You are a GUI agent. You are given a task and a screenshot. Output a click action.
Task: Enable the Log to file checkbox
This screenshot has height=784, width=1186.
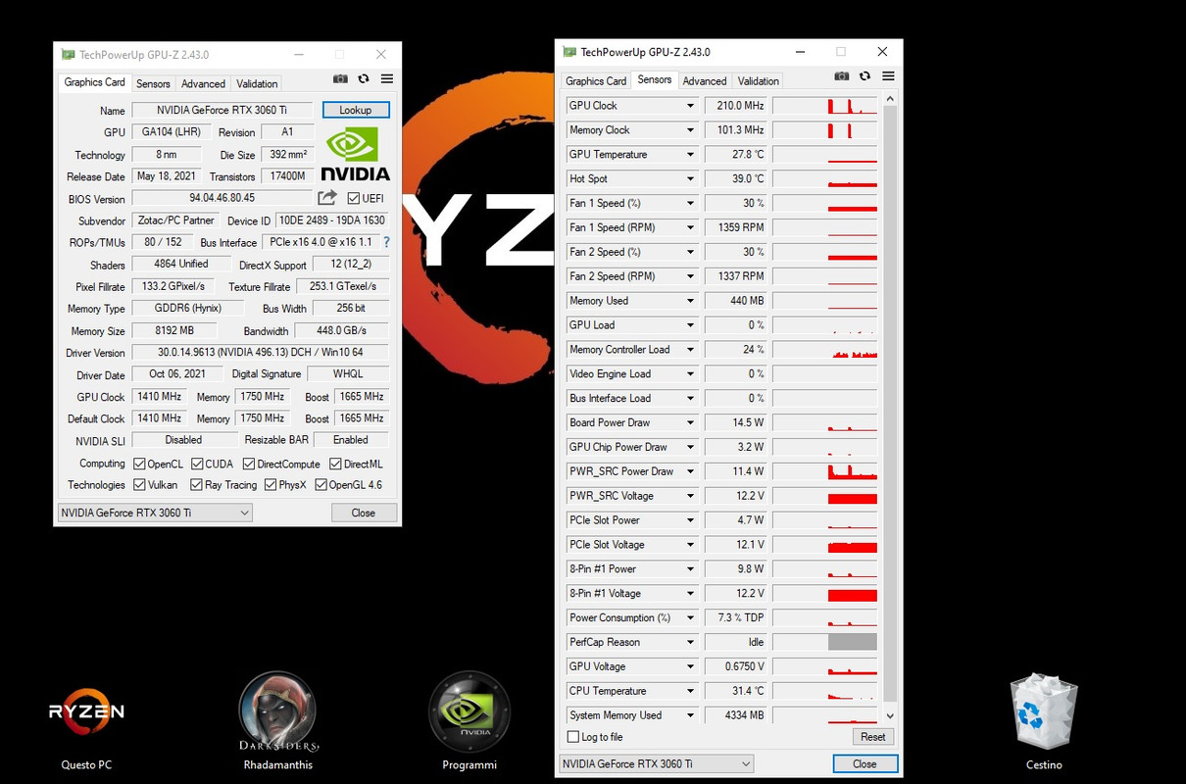573,737
